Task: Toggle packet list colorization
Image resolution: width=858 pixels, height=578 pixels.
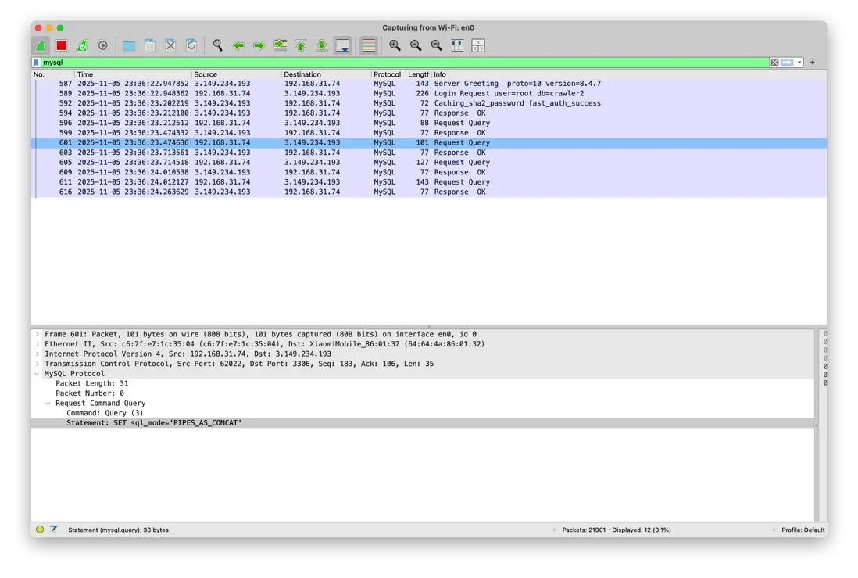Action: [x=369, y=45]
